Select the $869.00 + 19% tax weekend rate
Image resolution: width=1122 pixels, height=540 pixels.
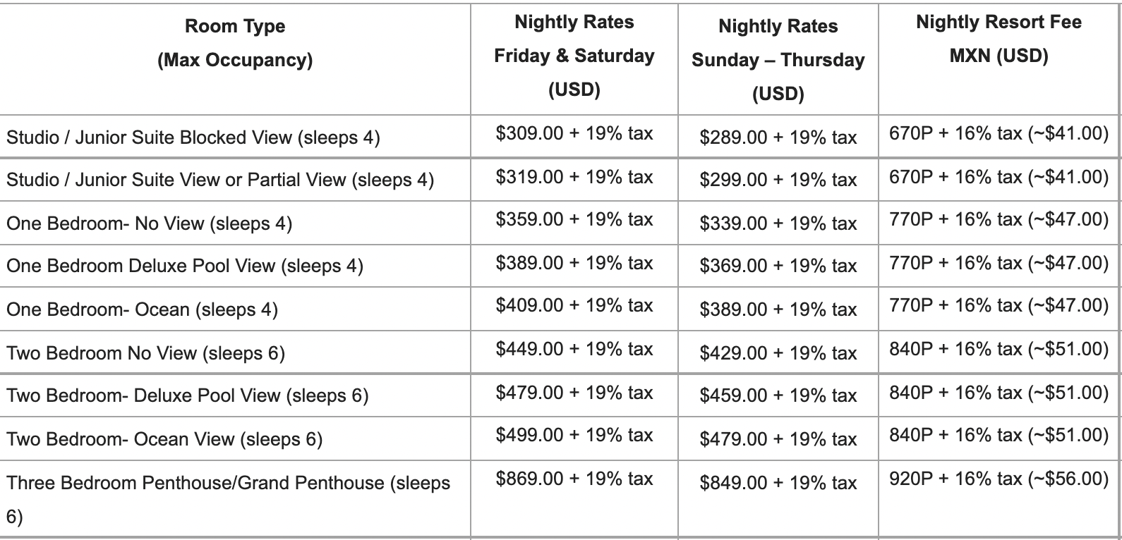tap(574, 479)
